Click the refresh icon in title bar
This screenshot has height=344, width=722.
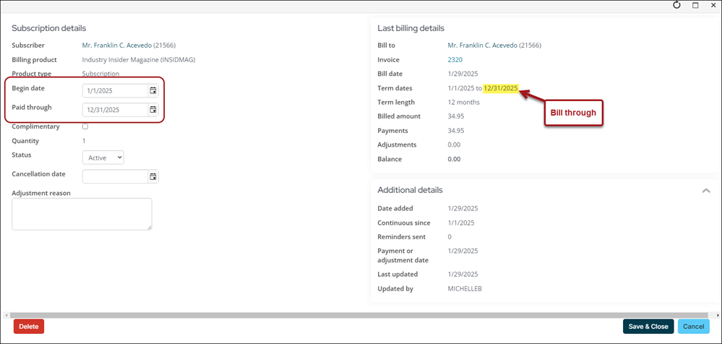click(x=676, y=5)
